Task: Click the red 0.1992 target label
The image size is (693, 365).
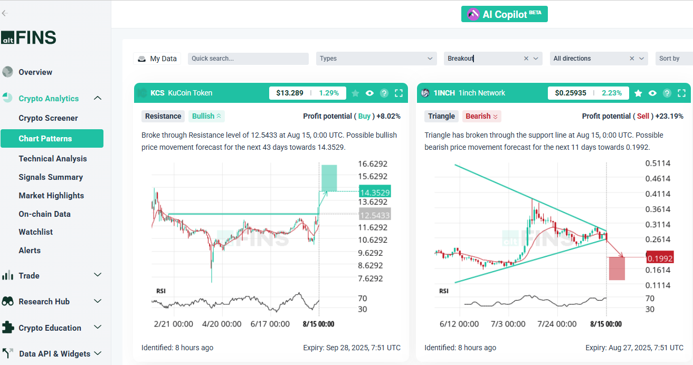Action: pyautogui.click(x=660, y=258)
